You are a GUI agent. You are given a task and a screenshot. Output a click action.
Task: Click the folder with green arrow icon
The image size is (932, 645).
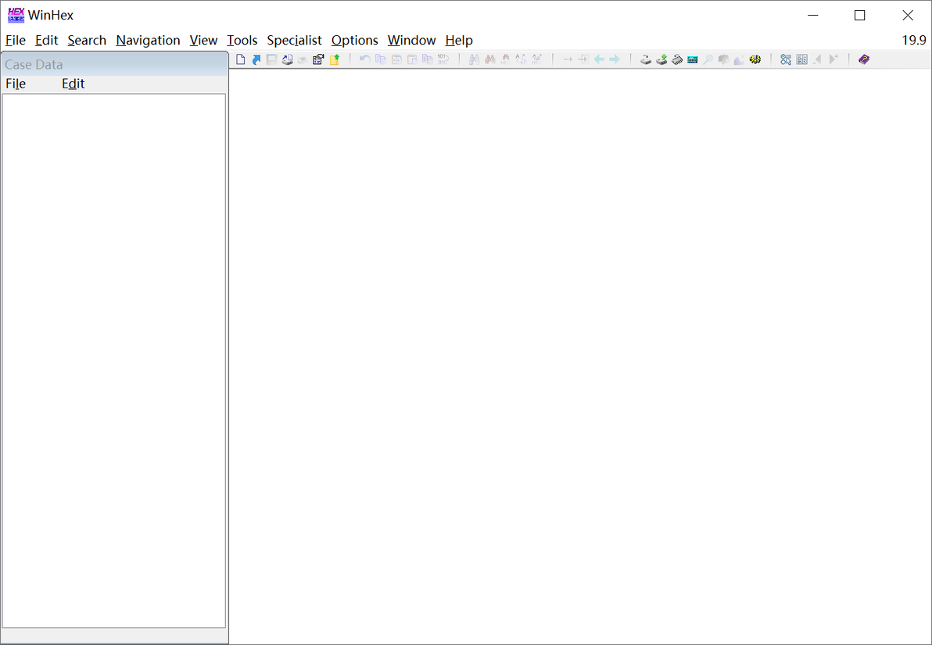tap(334, 59)
